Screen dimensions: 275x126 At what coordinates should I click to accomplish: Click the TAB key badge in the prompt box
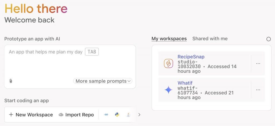[x=92, y=52]
